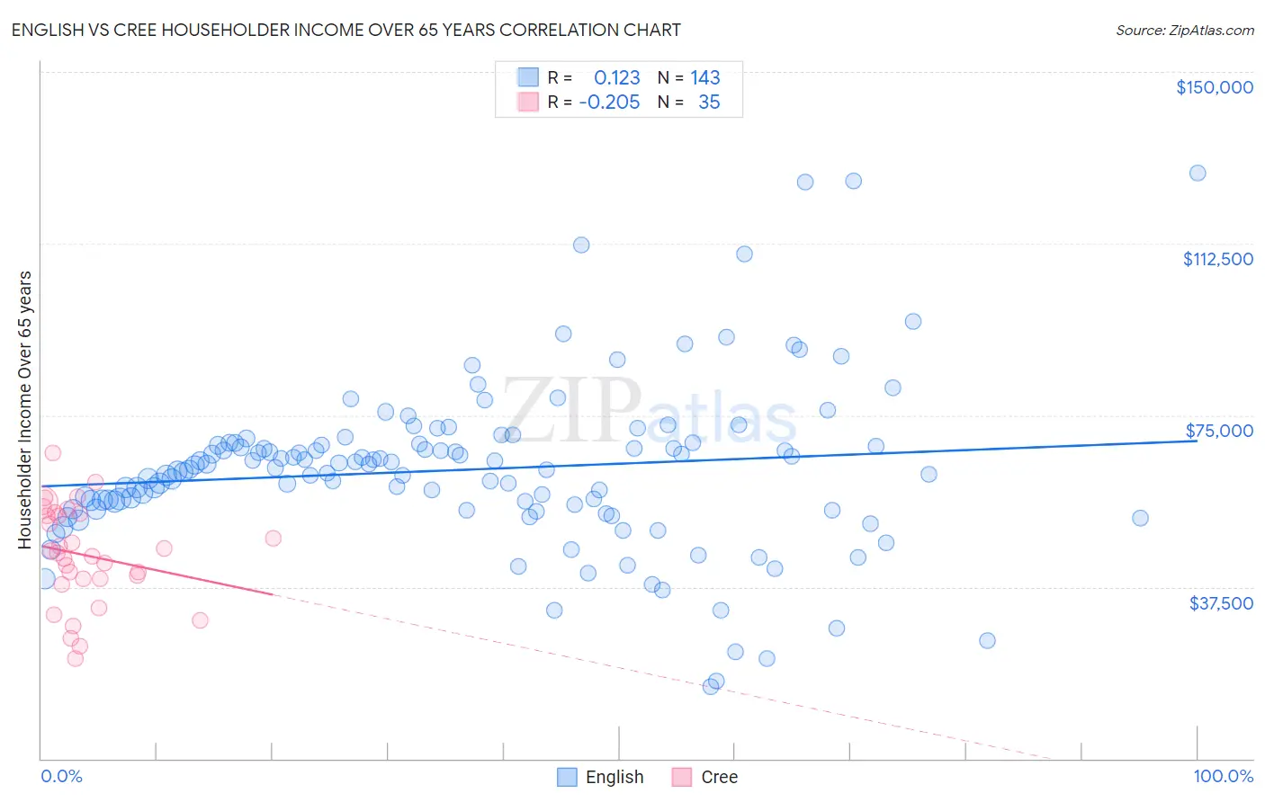Click the R = -0.205 correlation value
The image size is (1265, 802).
point(594,102)
